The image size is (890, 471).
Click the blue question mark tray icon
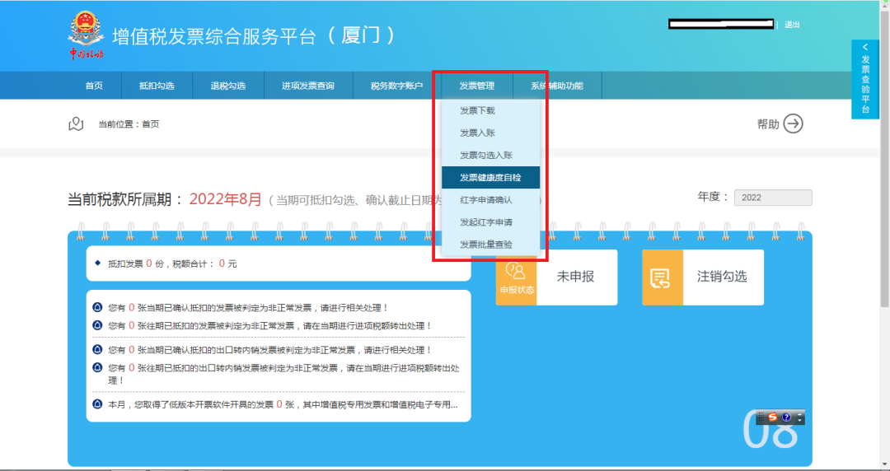(786, 417)
